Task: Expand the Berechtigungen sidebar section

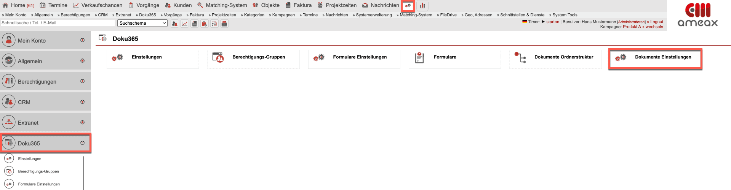Action: coord(82,81)
